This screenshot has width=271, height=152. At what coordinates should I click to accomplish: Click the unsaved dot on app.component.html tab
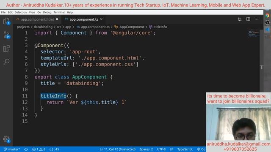point(57,19)
